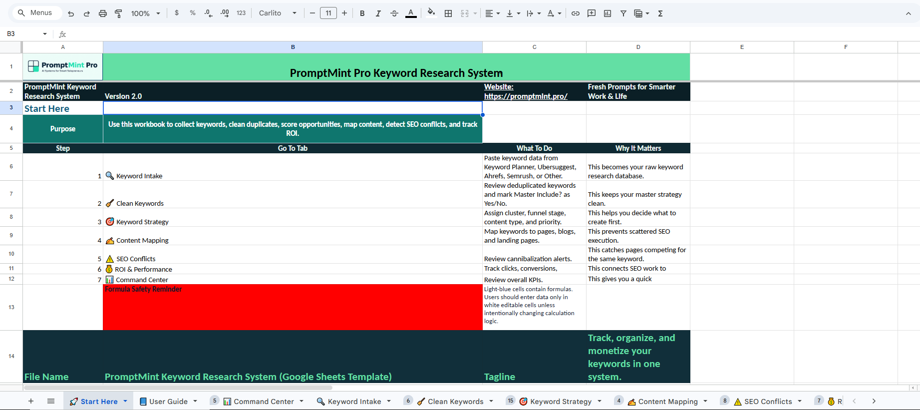This screenshot has width=920, height=410.
Task: Open the Carlito font dropdown
Action: click(278, 13)
